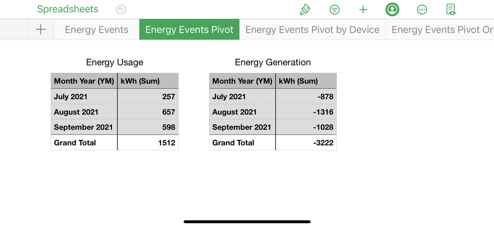Tap the Format paintbrush icon

[305, 9]
